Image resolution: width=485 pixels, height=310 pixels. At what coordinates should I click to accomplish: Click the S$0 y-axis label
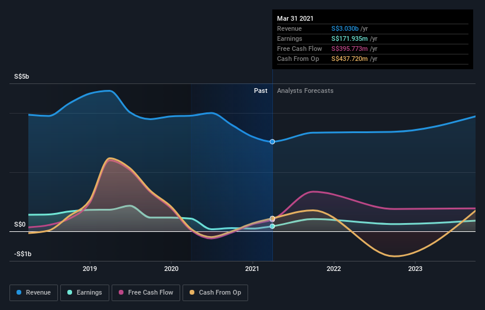click(x=20, y=225)
